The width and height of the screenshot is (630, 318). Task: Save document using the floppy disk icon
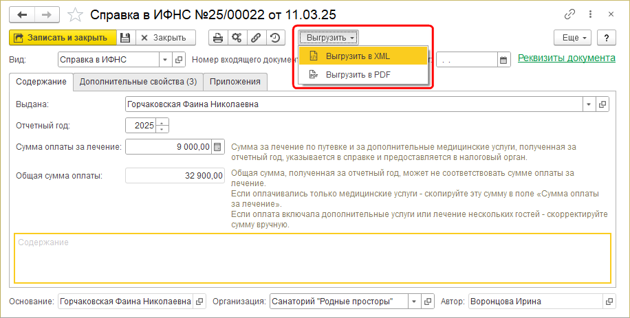click(126, 38)
